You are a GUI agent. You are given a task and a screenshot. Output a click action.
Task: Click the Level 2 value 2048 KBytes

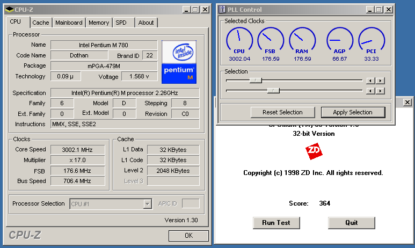tap(173, 171)
